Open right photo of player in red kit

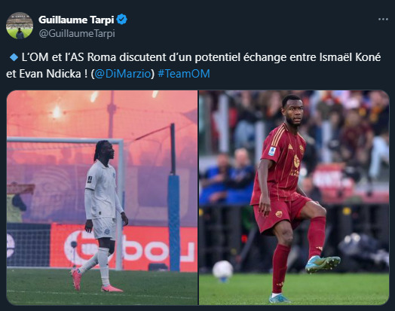(x=294, y=197)
